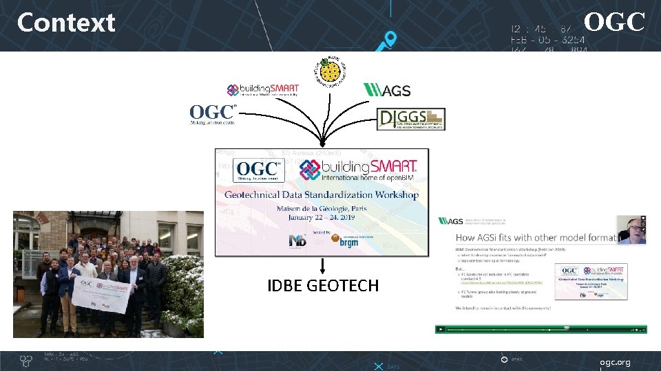Open the ogc.org footer link

click(615, 362)
